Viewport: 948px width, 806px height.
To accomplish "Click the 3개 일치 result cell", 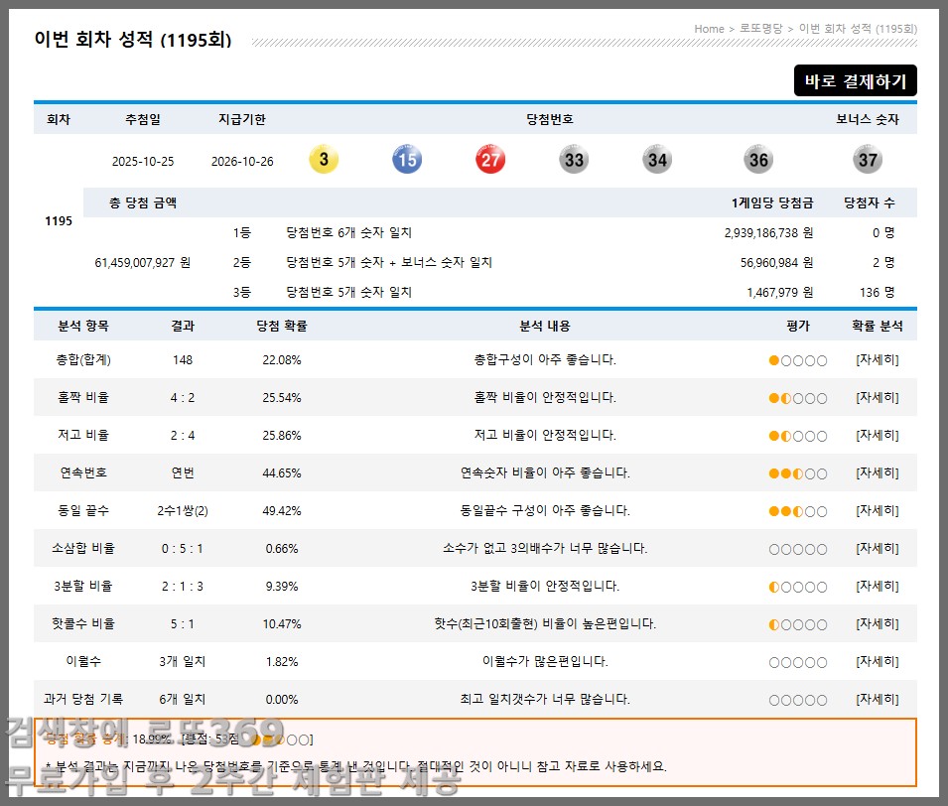I will tap(182, 661).
